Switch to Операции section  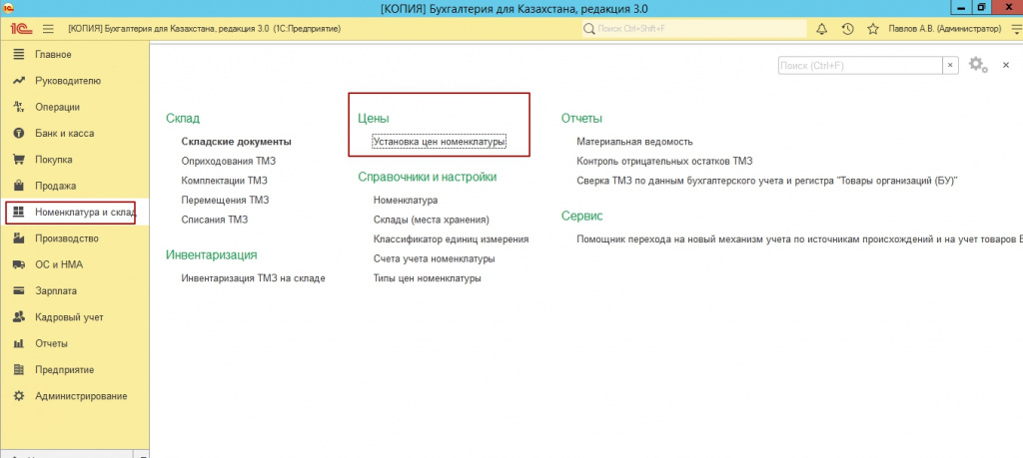click(57, 107)
